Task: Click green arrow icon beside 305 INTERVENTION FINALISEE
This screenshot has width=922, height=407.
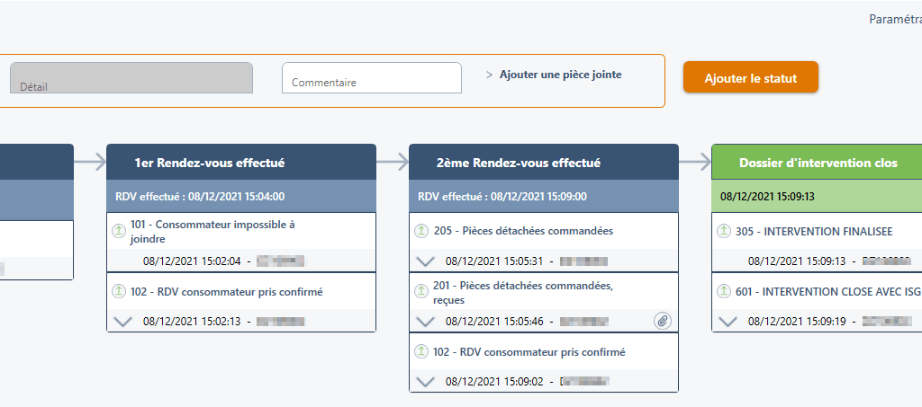Action: (x=723, y=231)
